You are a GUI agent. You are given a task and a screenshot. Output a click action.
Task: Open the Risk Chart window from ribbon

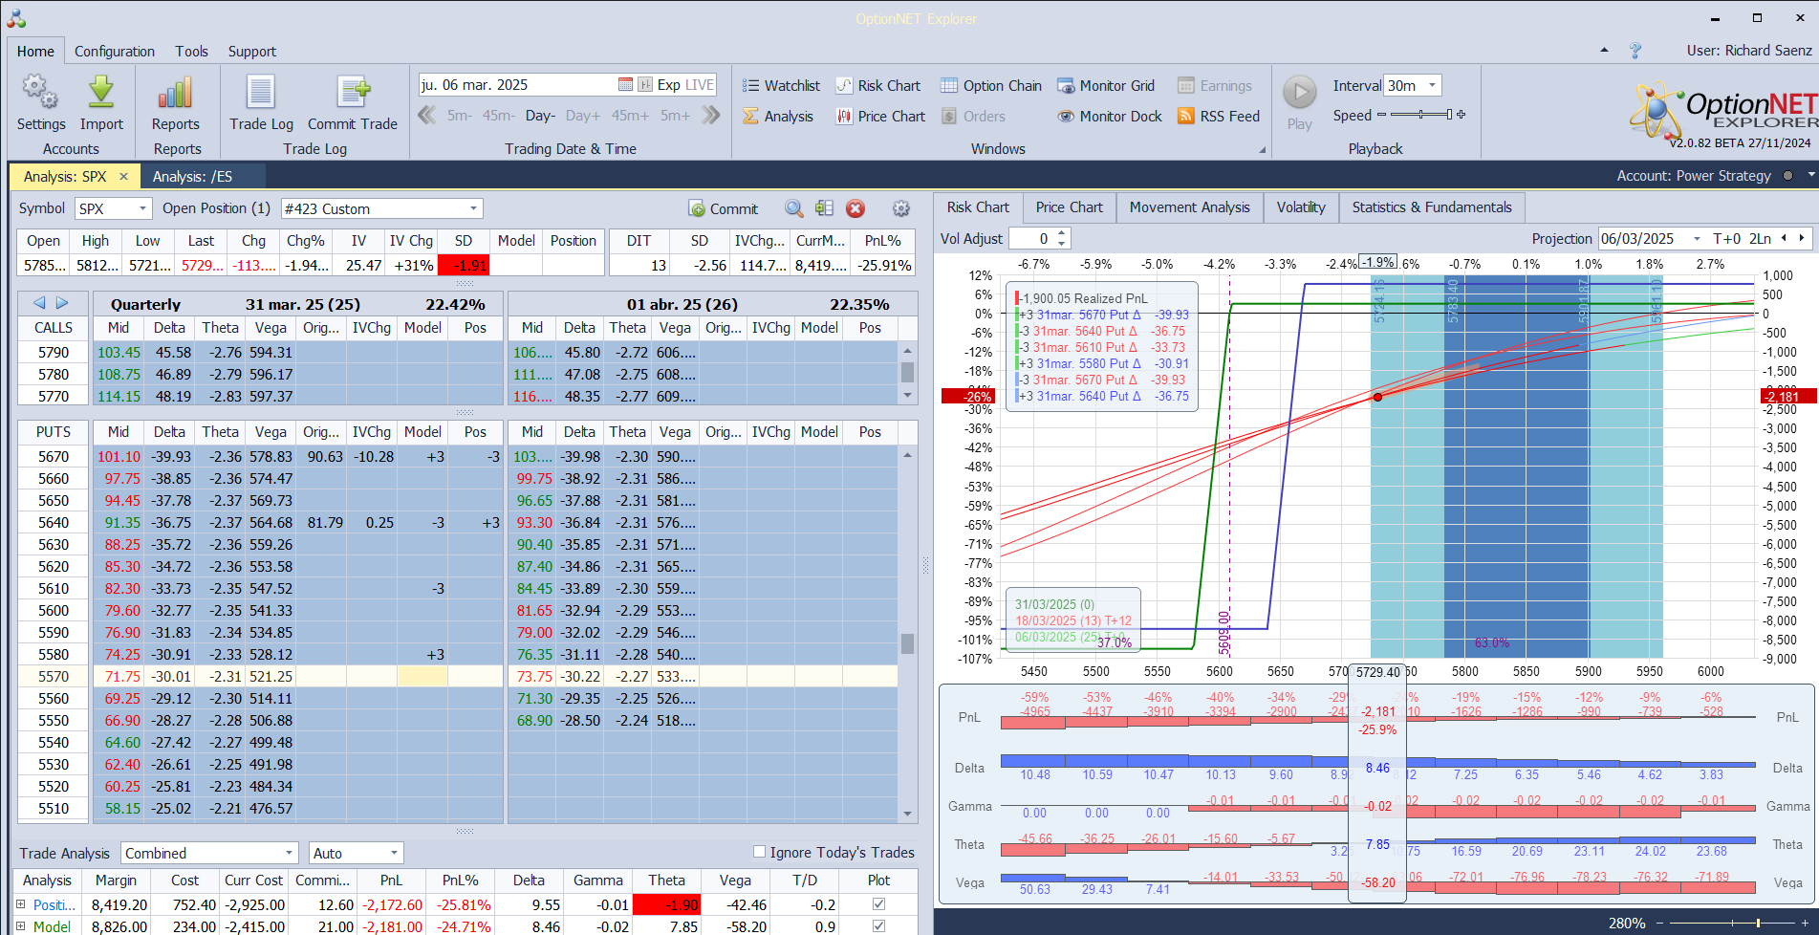point(878,86)
